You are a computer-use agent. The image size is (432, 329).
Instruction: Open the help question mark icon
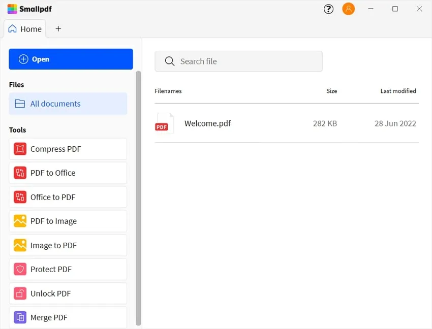point(328,9)
